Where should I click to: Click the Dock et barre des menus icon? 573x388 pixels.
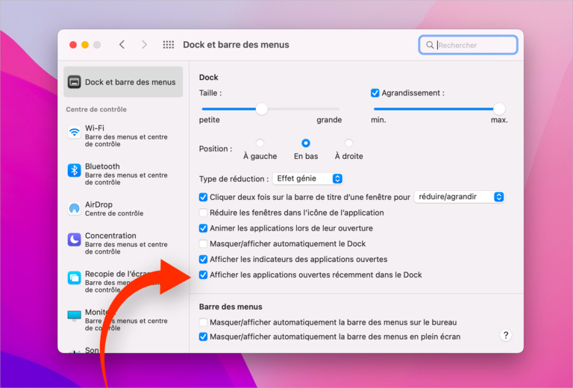coord(75,82)
